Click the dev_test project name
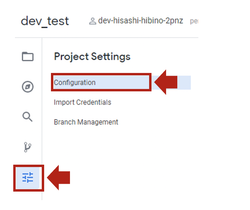 (45, 21)
